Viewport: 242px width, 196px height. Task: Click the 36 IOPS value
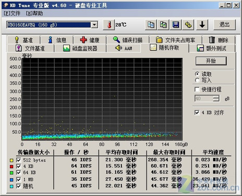click(x=81, y=179)
